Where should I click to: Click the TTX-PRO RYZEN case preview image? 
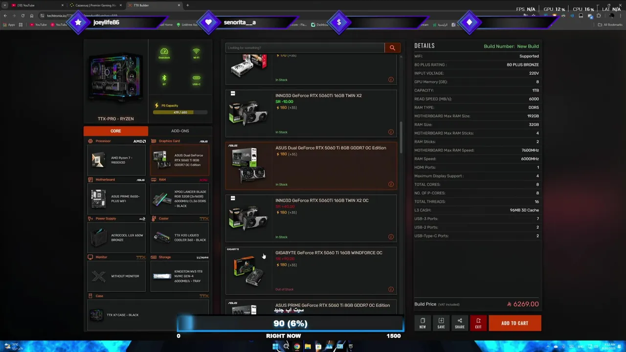[115, 77]
